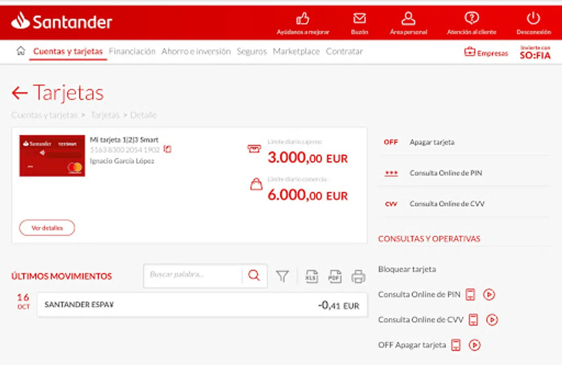
Task: Open top Consulta Online de PIN action
Action: point(446,173)
